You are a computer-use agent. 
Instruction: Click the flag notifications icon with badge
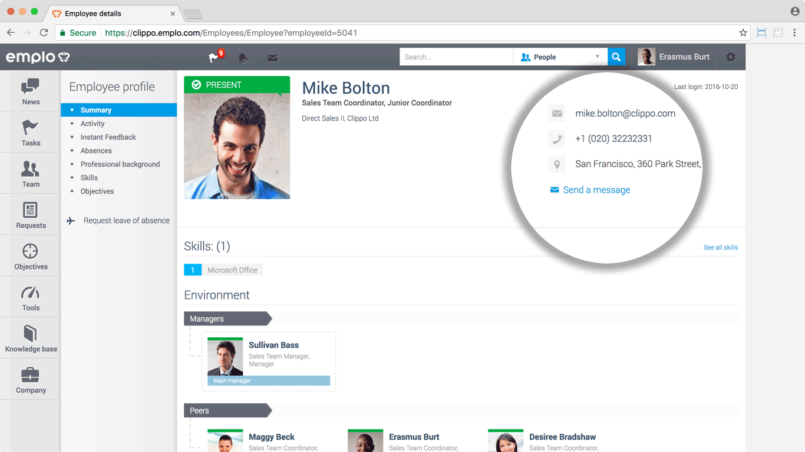(215, 57)
